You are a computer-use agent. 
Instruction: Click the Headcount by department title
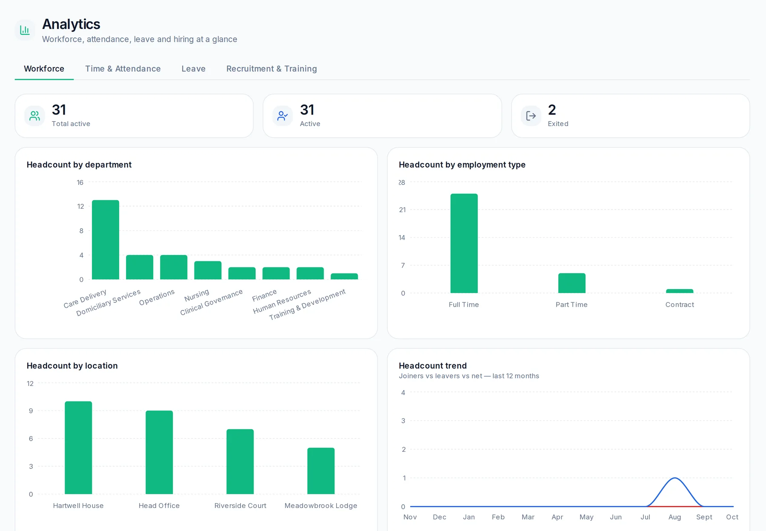pos(79,165)
